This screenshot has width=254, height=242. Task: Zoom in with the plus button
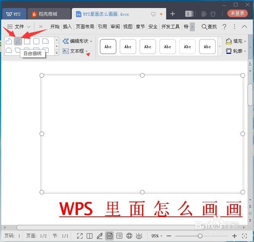tap(235, 236)
